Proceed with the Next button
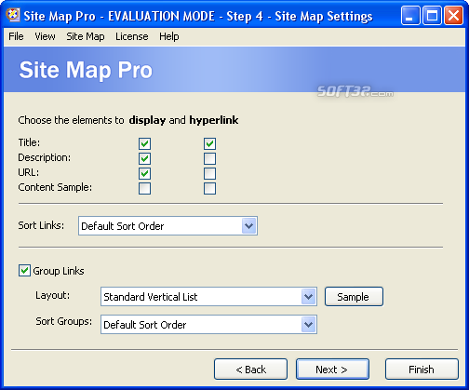 [332, 370]
